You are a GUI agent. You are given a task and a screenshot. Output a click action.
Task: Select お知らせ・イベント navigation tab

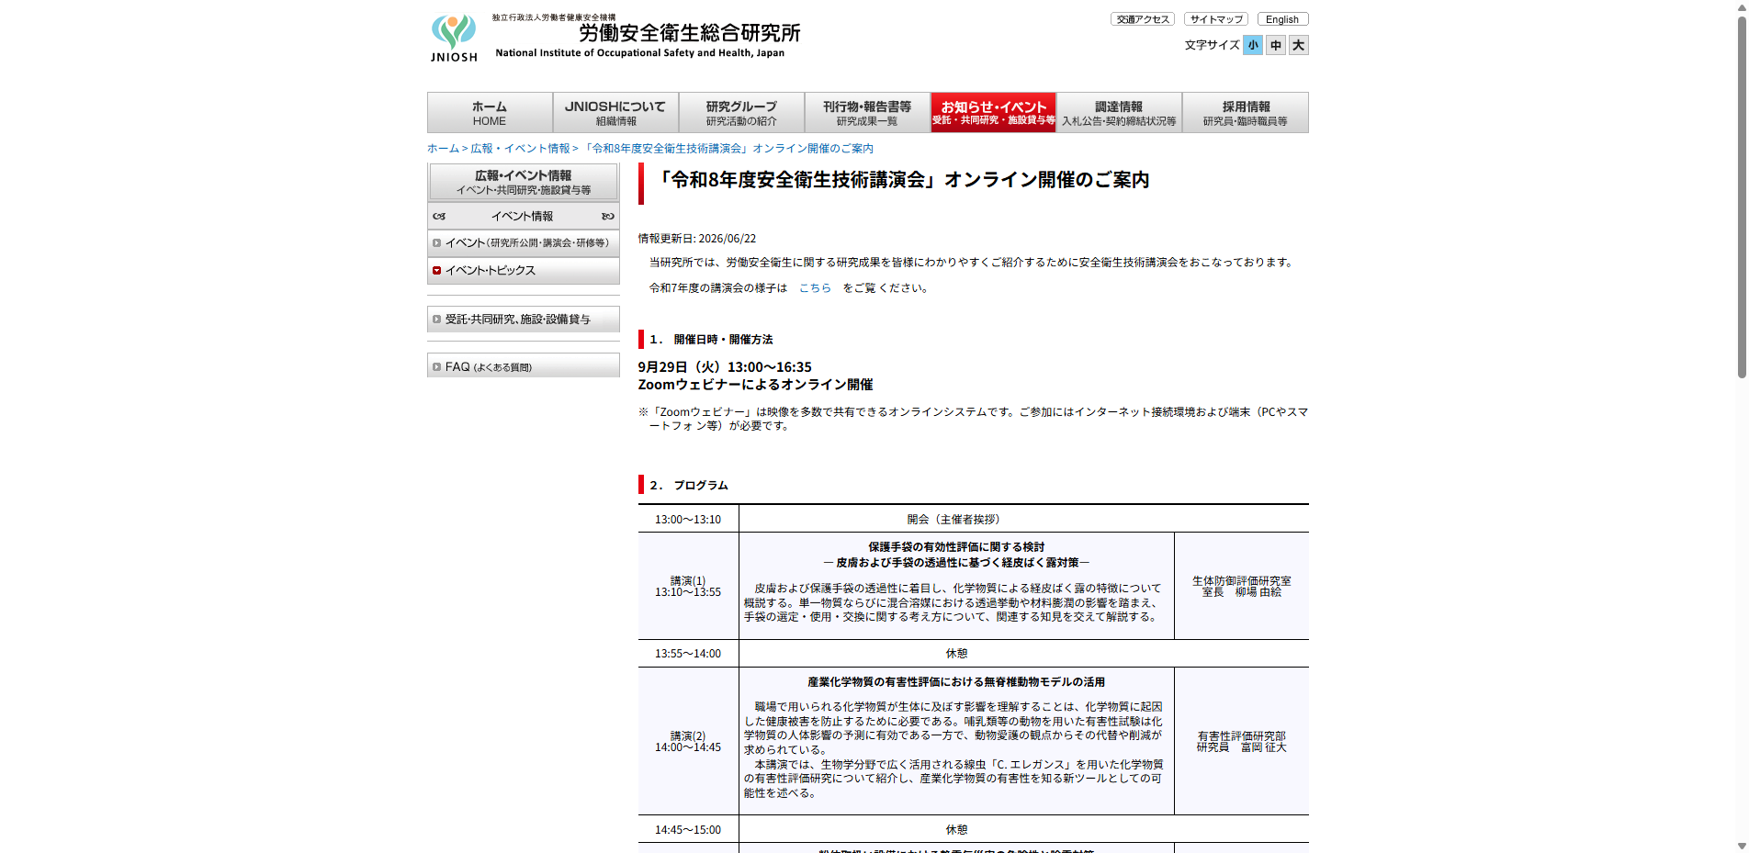[x=993, y=112]
